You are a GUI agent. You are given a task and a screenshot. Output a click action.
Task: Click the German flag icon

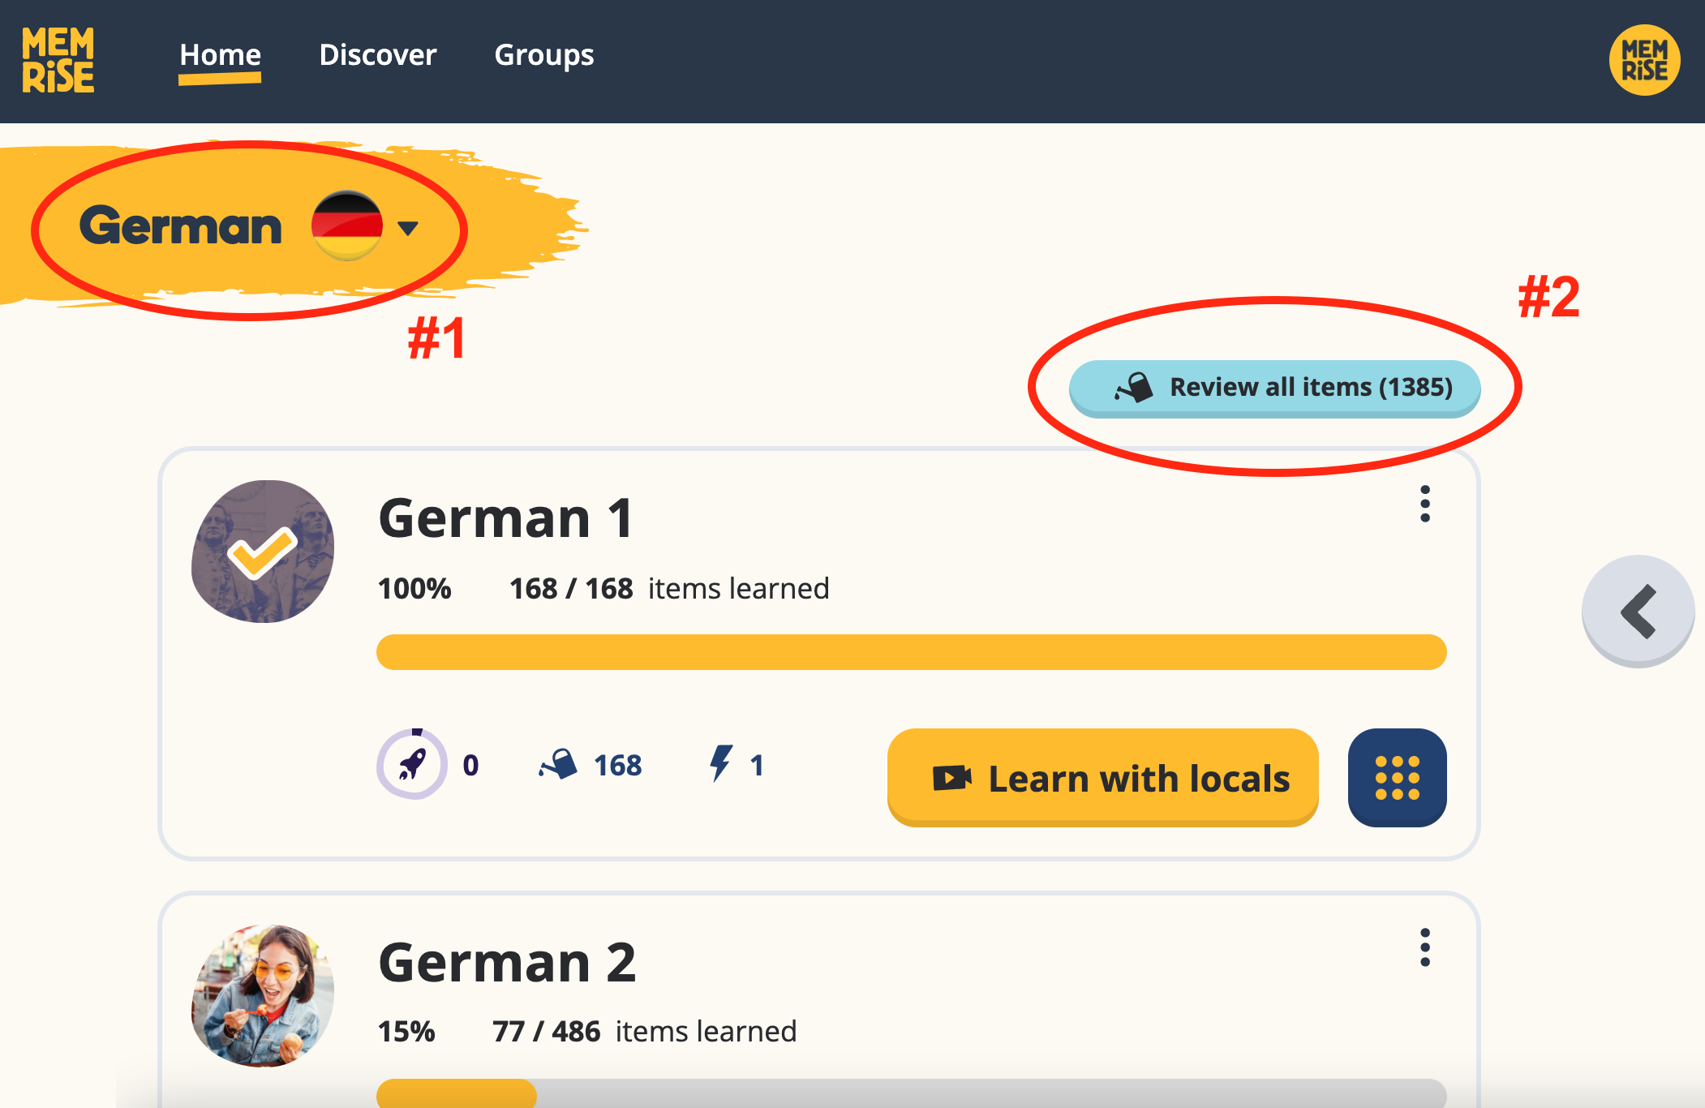(x=347, y=225)
